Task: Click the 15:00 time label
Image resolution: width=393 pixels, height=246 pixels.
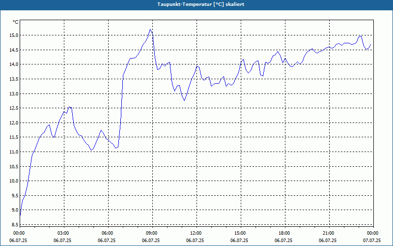Action: (241, 233)
